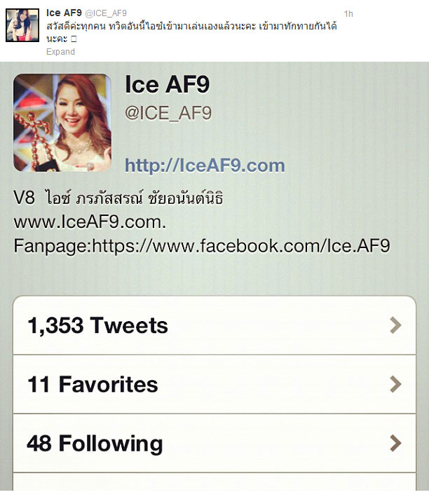Open the www.IceAF9.com text in bio

[x=90, y=222]
